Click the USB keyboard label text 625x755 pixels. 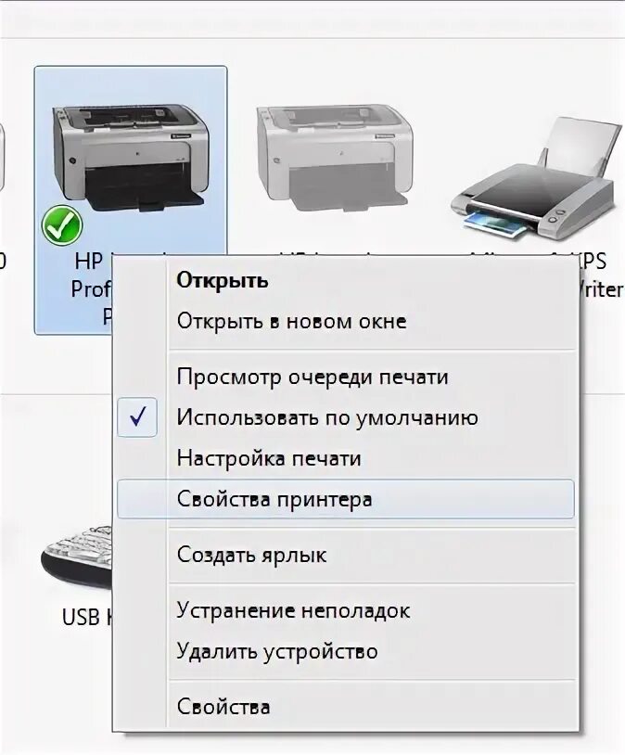[86, 617]
